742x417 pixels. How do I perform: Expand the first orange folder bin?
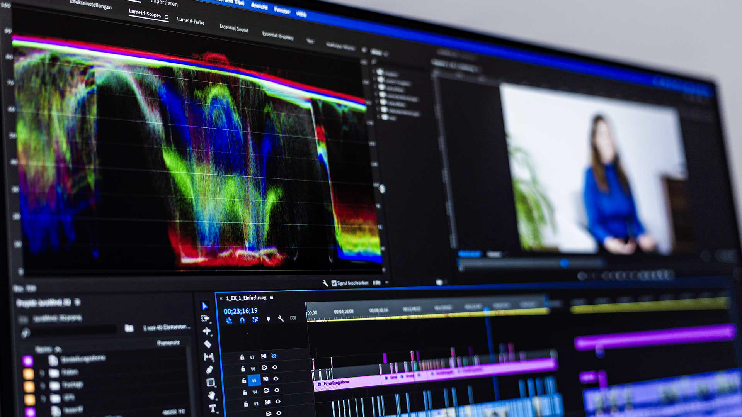click(41, 373)
